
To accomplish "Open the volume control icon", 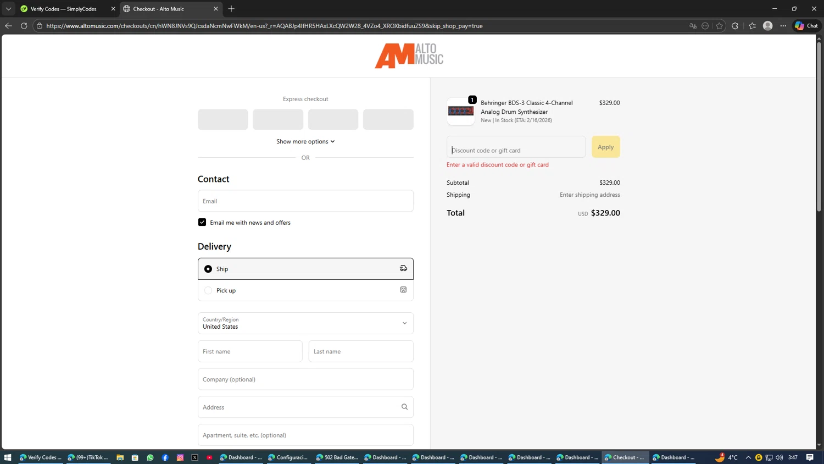I will [x=779, y=457].
